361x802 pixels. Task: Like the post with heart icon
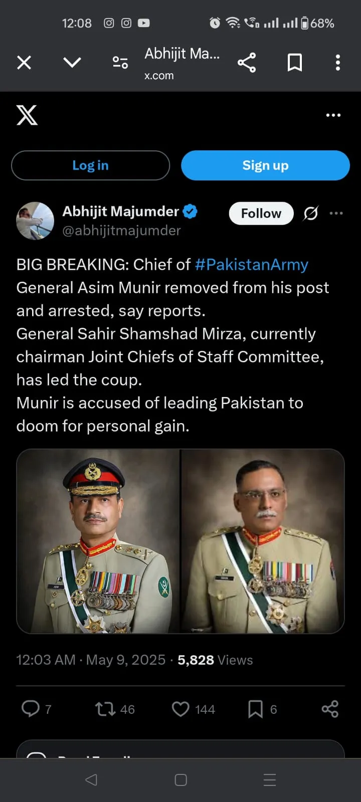pos(180,709)
